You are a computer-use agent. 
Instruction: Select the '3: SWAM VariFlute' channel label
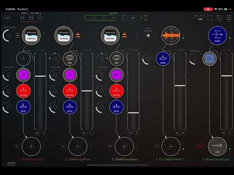coord(124,159)
